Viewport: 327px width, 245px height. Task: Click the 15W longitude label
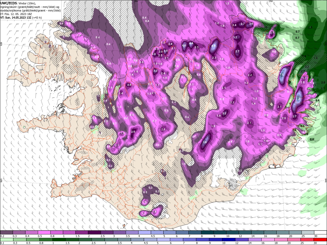click(x=271, y=1)
